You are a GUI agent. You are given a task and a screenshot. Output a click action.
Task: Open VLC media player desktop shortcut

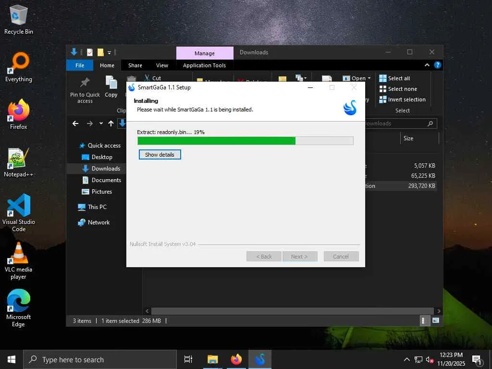point(19,261)
